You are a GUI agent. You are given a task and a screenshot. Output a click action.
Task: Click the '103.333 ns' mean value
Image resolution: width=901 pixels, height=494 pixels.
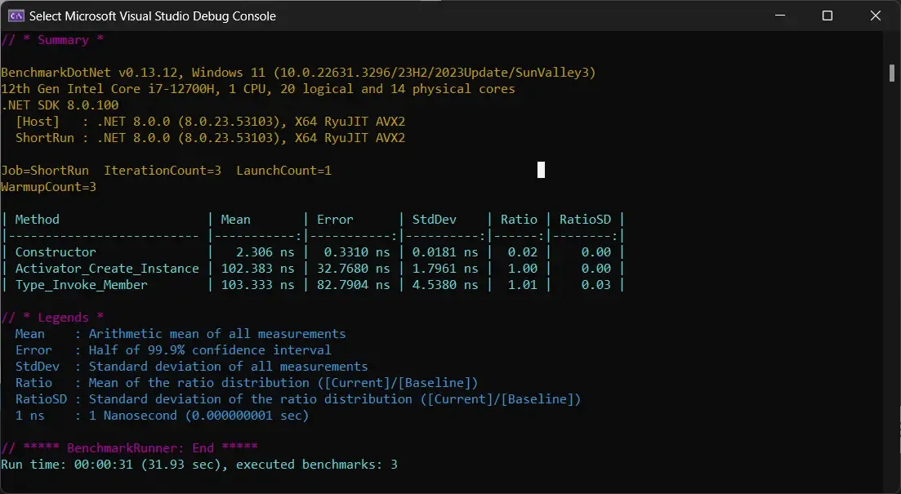click(x=257, y=285)
